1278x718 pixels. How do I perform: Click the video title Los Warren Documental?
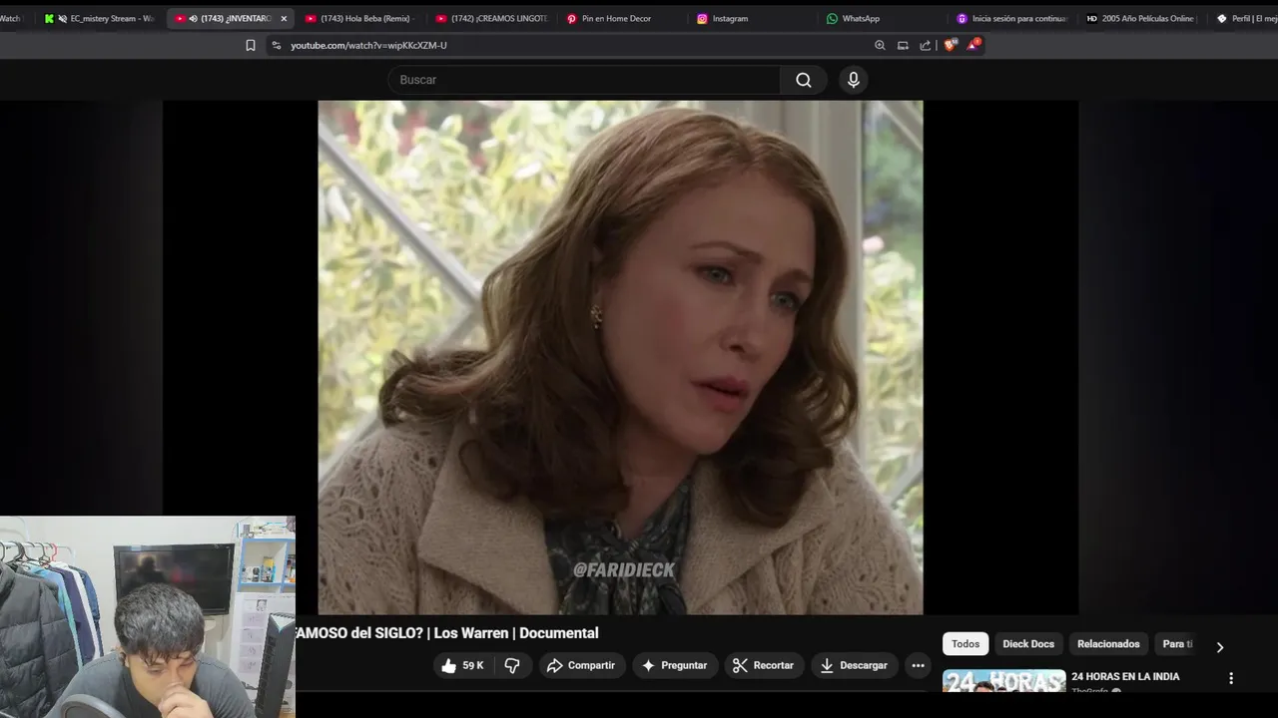pyautogui.click(x=446, y=633)
